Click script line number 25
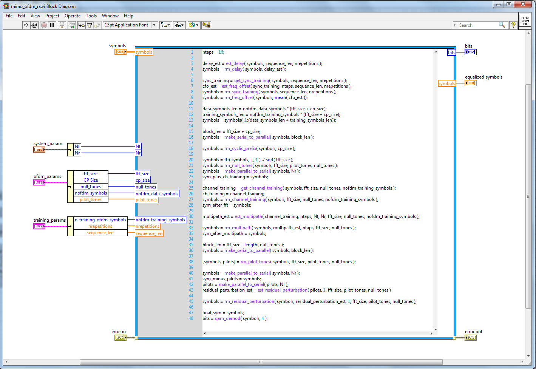Screen dimensions: 536x369 coord(191,188)
